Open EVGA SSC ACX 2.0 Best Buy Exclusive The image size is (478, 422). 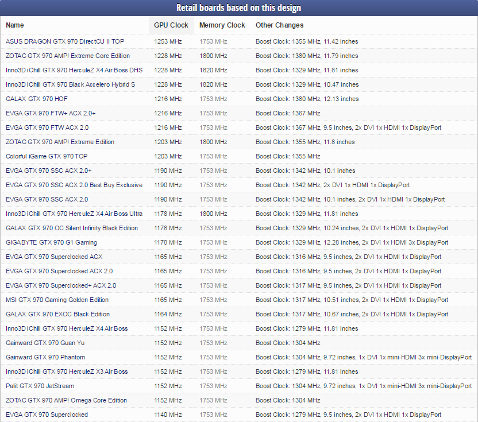click(x=74, y=185)
